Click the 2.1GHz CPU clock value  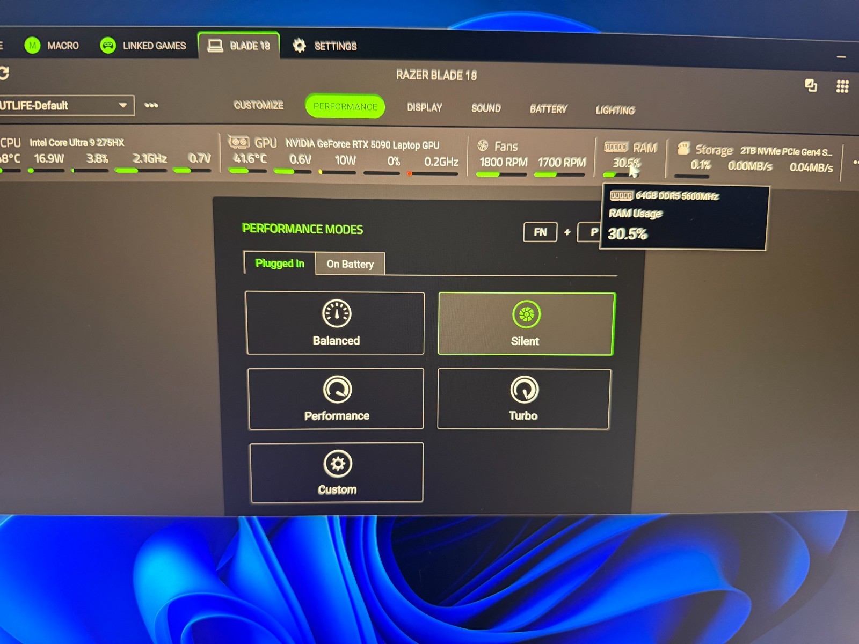pos(150,159)
